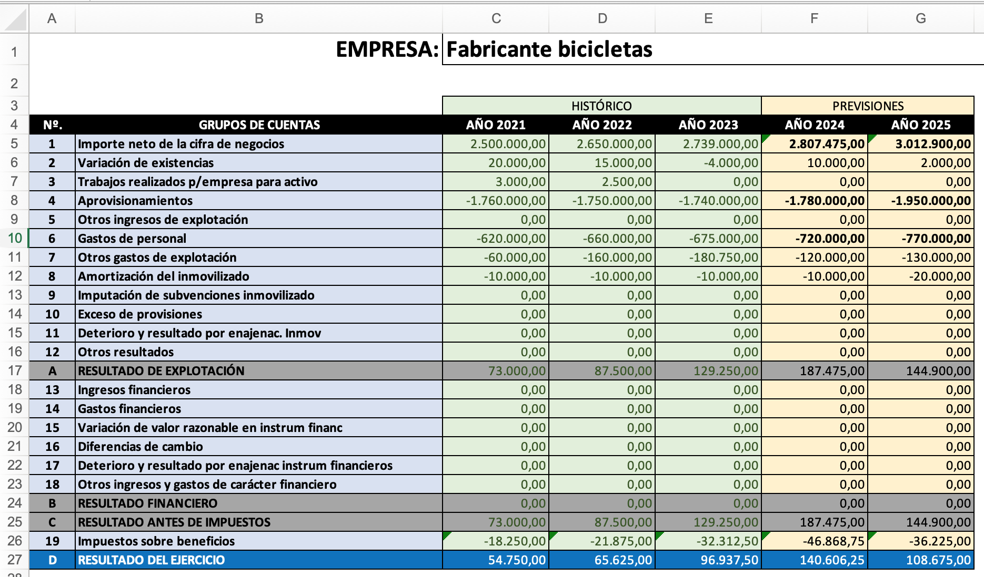Screen dimensions: 984x577
Task: Select row 27 header
Action: pyautogui.click(x=14, y=560)
